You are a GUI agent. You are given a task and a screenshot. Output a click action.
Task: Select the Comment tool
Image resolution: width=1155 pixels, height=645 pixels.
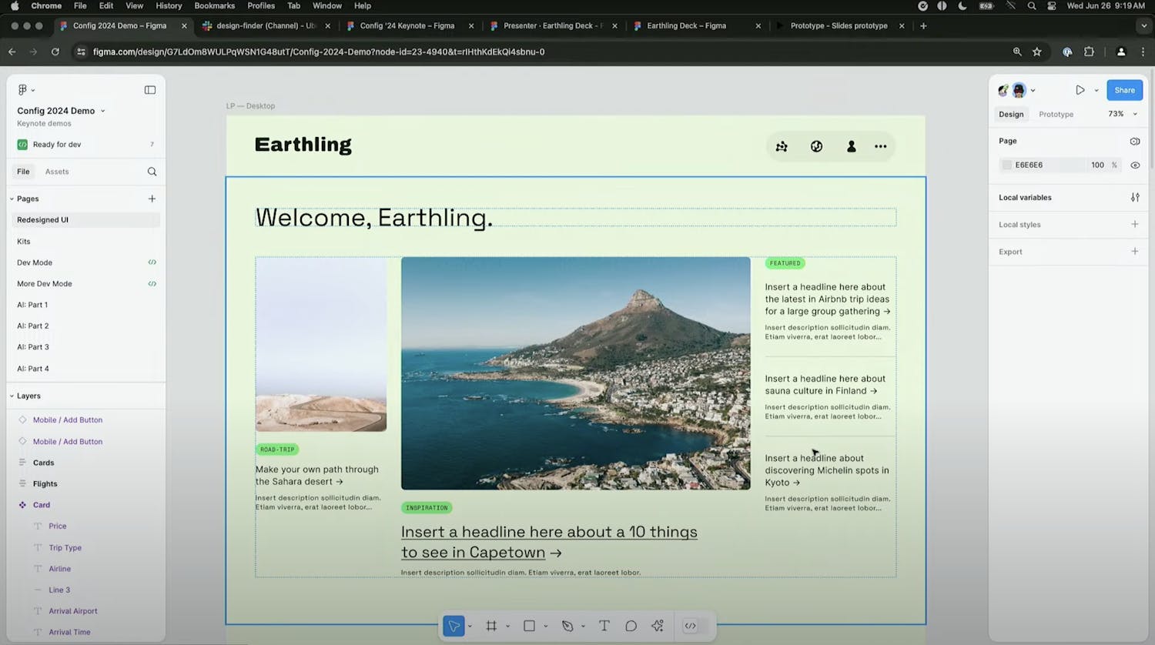[631, 626]
